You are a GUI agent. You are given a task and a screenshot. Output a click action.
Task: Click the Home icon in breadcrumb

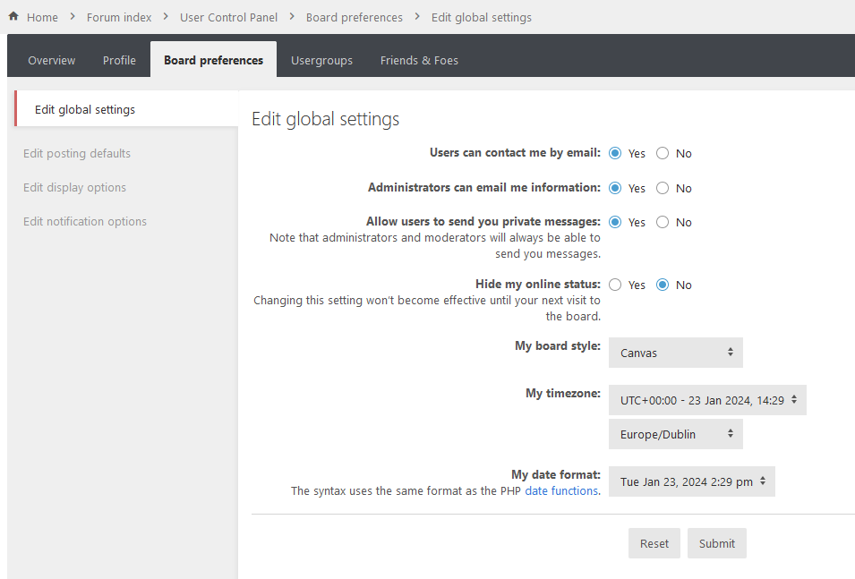click(13, 17)
